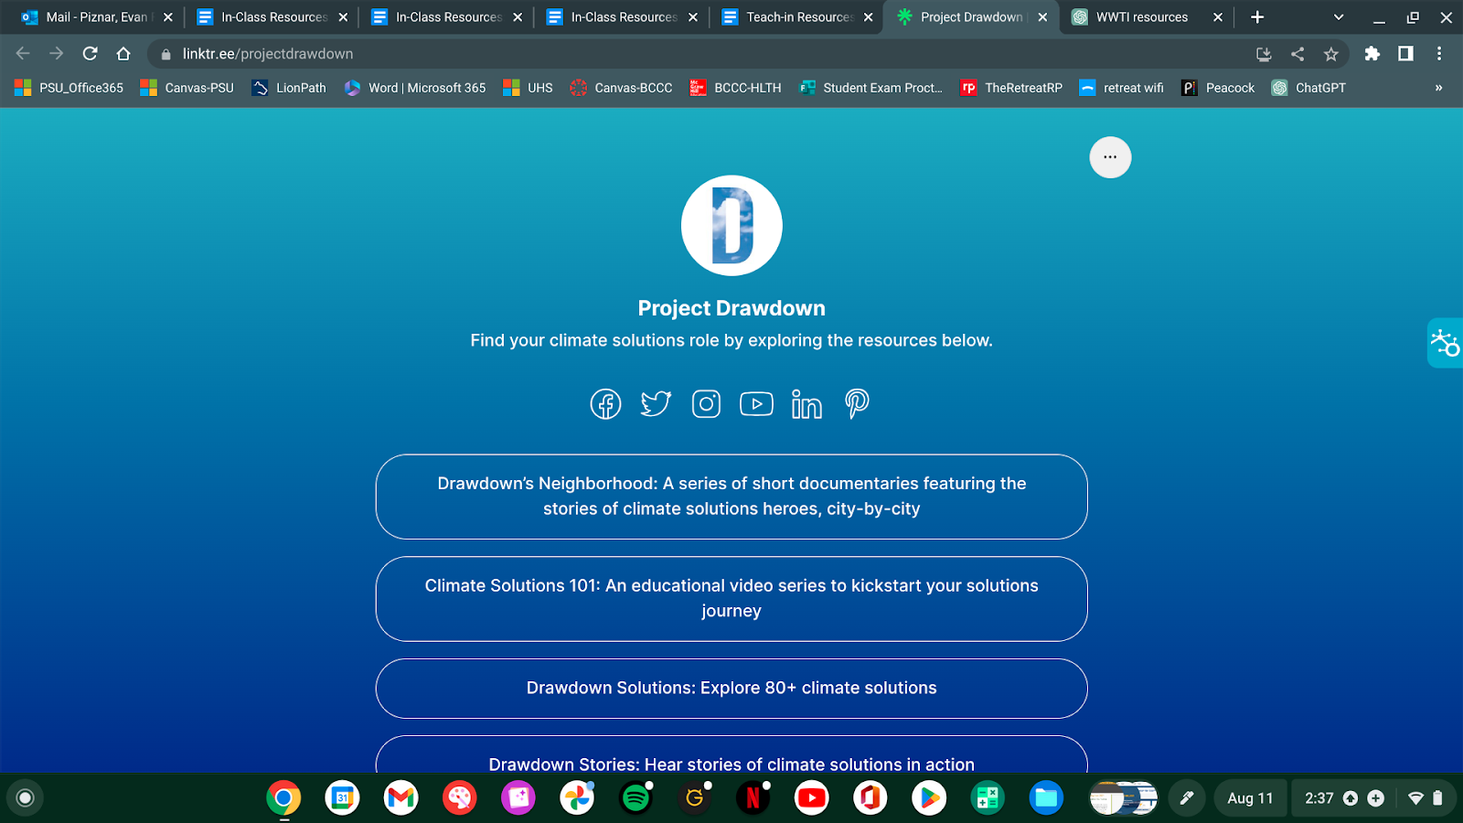Image resolution: width=1463 pixels, height=823 pixels.
Task: Open a new browser tab
Action: (1257, 17)
